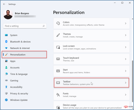The width and height of the screenshot is (134, 110).
Task: Open Lock screen images settings
Action: coord(92,47)
